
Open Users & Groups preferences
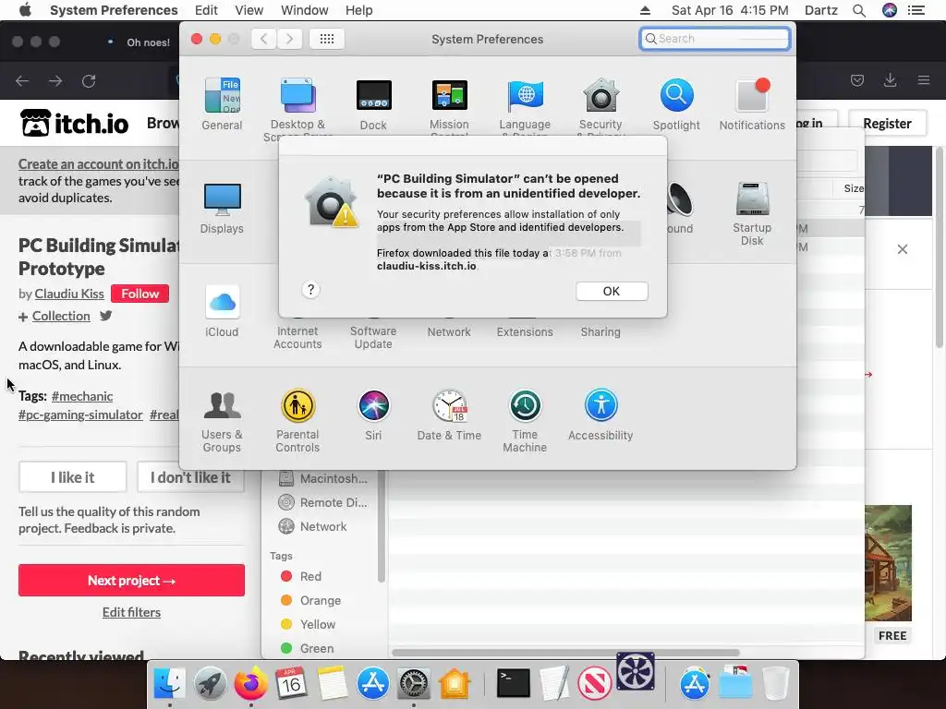pyautogui.click(x=222, y=421)
